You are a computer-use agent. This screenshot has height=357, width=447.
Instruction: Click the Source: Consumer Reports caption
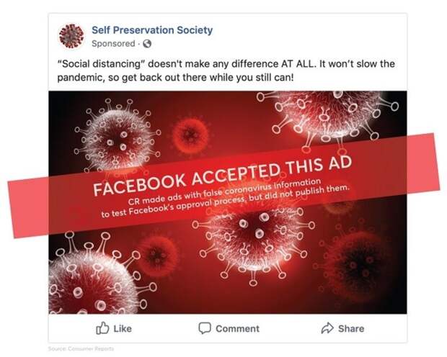(x=81, y=349)
